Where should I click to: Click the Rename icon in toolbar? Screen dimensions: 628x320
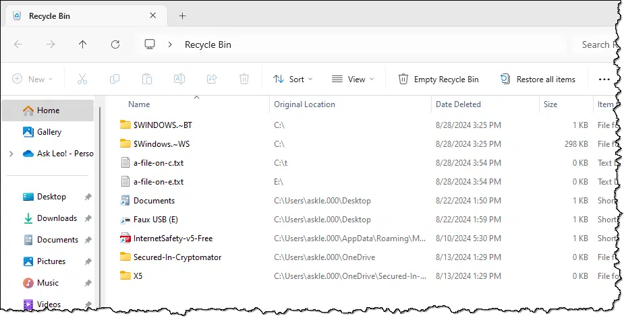click(x=179, y=79)
